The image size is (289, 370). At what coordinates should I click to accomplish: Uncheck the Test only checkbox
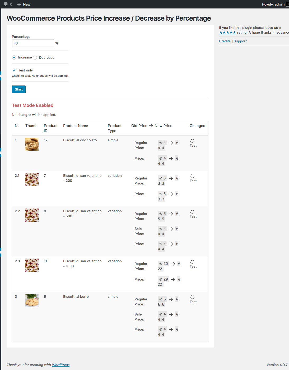[x=14, y=70]
